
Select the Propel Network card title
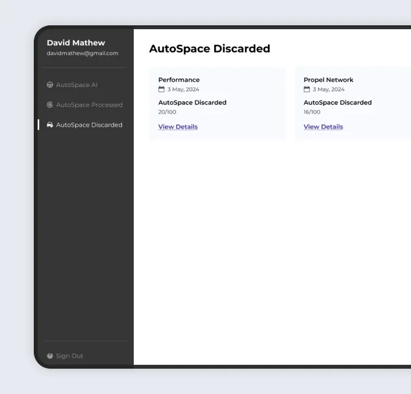click(329, 80)
